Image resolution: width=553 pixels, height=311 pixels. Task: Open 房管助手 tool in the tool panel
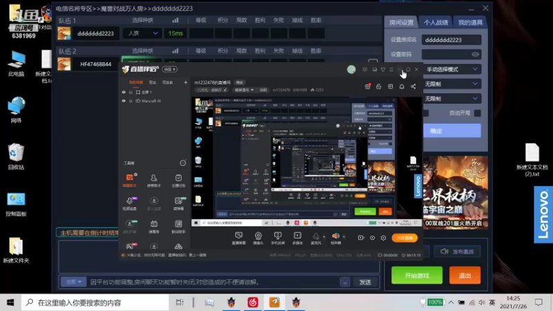[153, 180]
